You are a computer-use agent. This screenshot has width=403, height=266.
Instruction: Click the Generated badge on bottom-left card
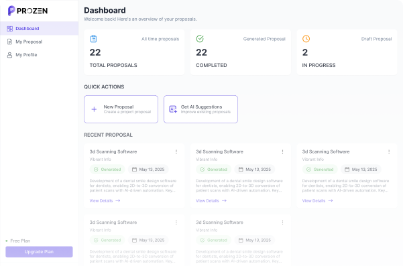point(107,241)
